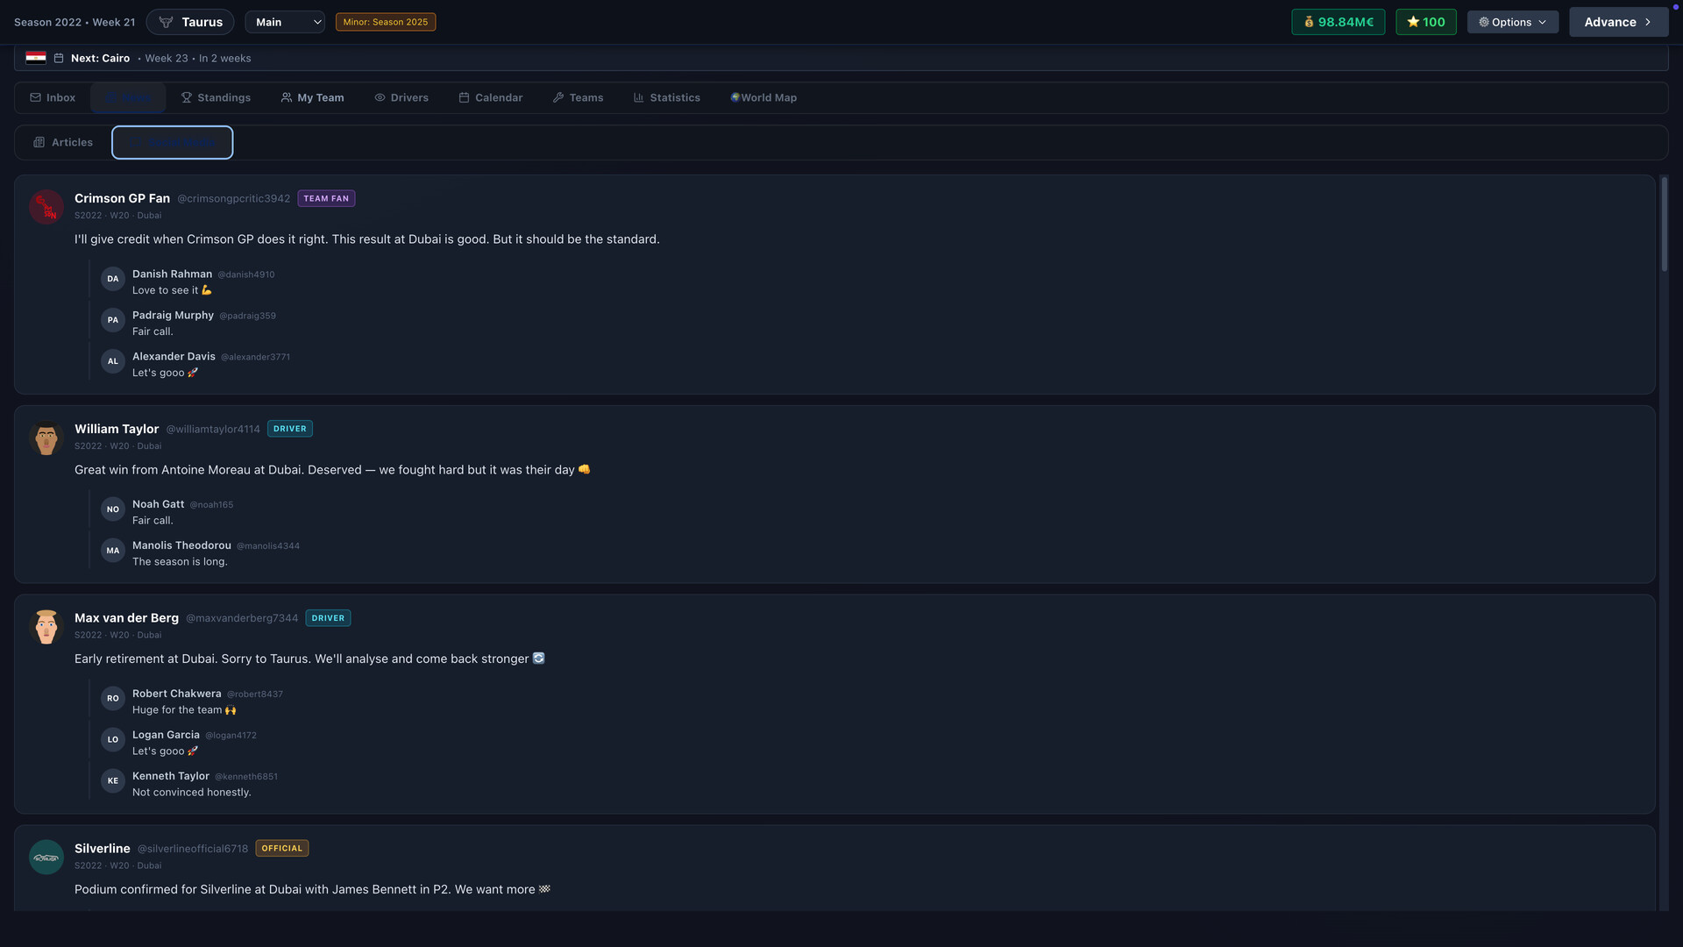Screen dimensions: 1683x947
Task: Click William Taylor's DRIVER badge
Action: tap(290, 429)
